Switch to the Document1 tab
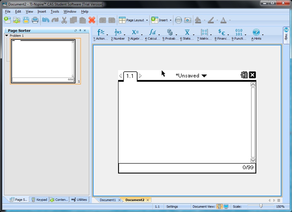292x212 pixels. click(x=108, y=200)
